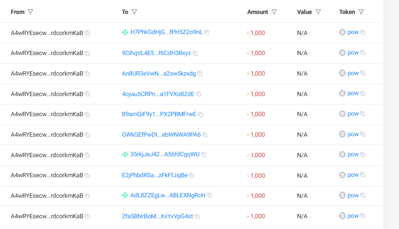Copy From address in E2jPhbdRSa row

coord(87,175)
